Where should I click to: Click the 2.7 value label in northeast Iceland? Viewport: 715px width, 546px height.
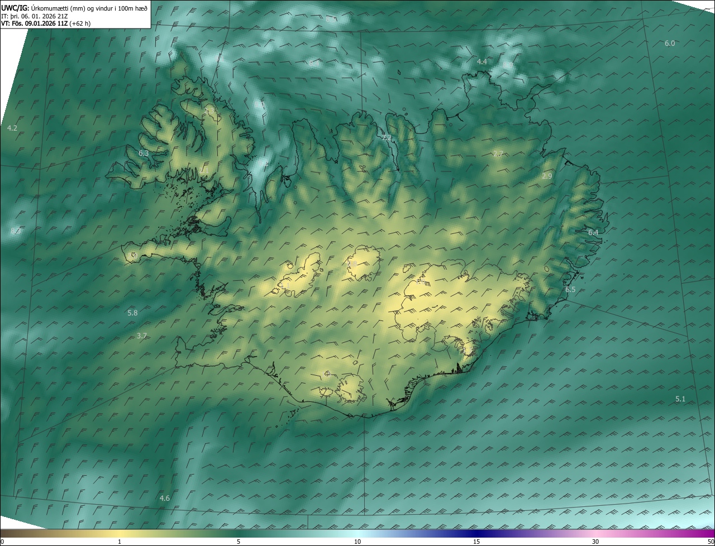pos(498,154)
